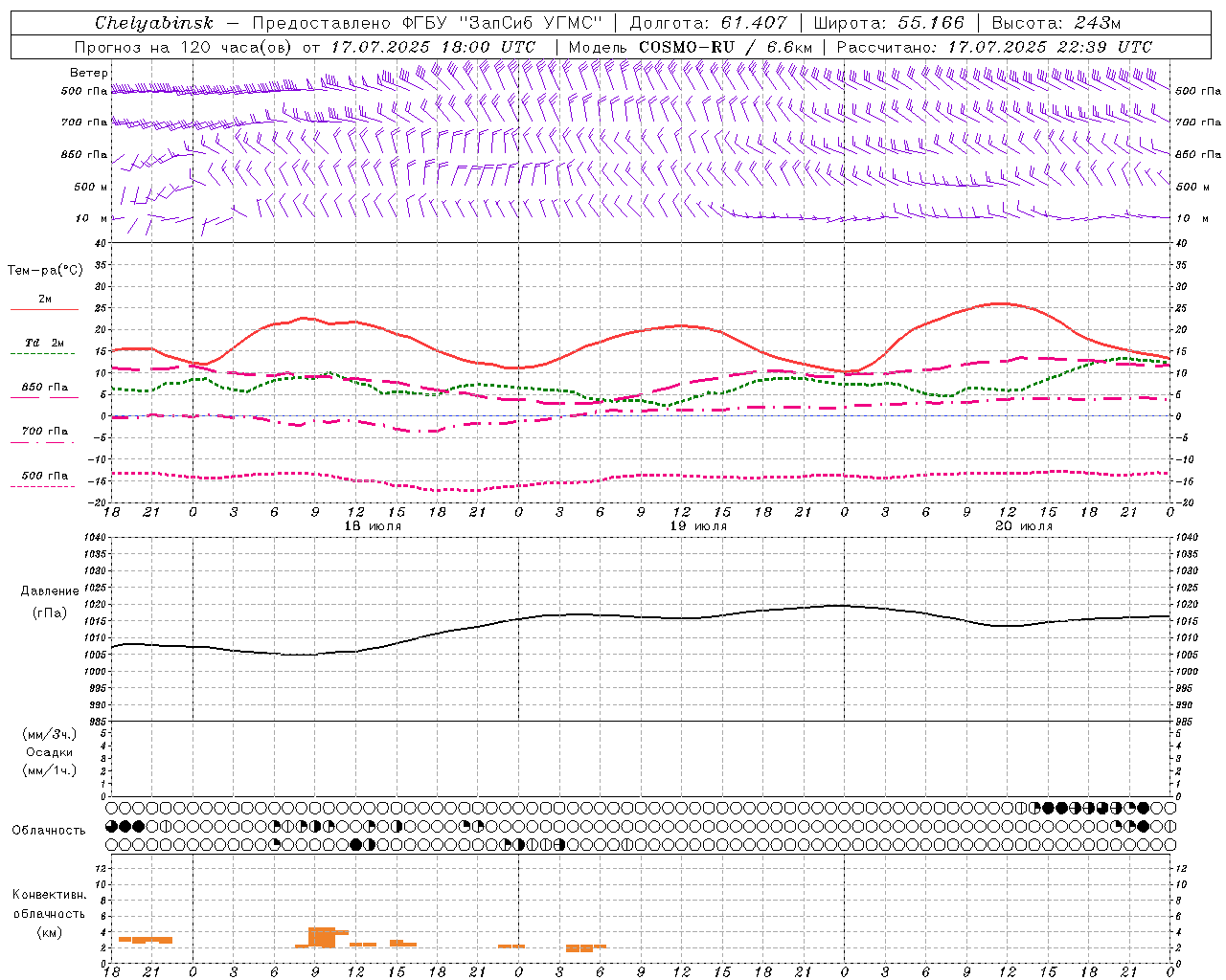
Task: Click the '18 июля' date label
Action: [x=374, y=526]
